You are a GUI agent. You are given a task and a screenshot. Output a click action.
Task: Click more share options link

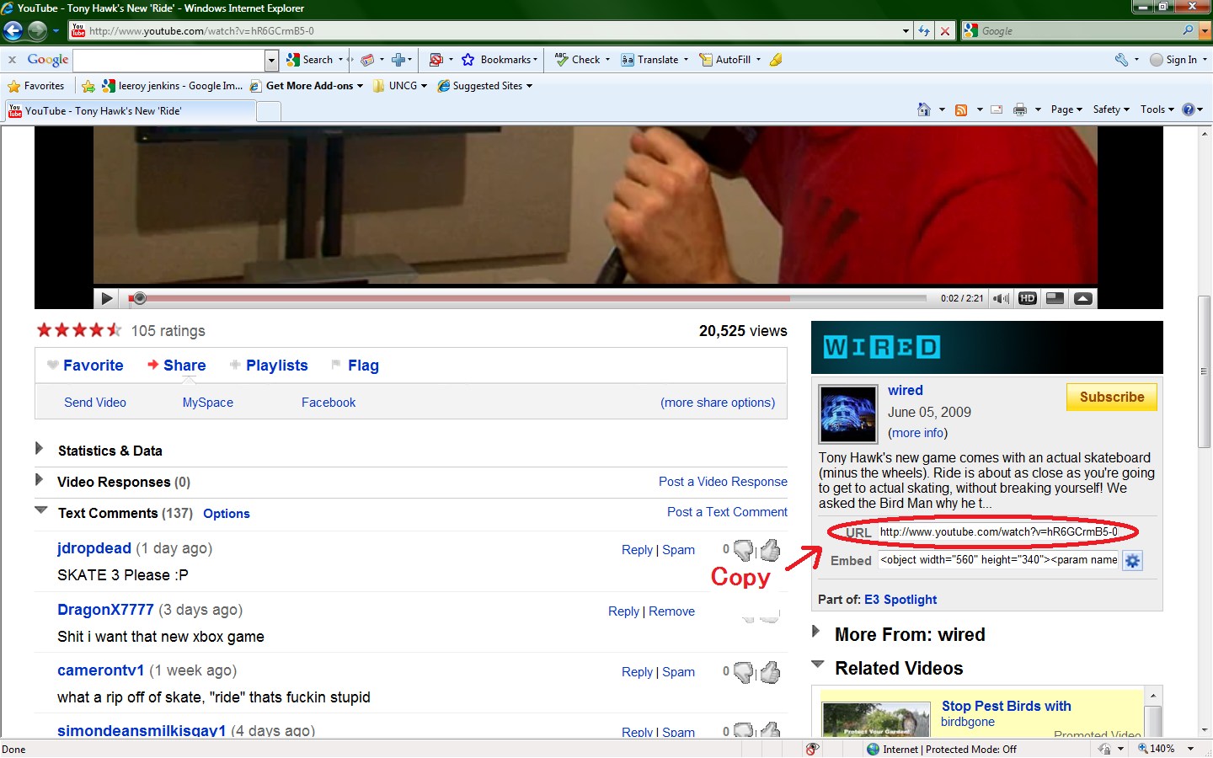point(718,403)
